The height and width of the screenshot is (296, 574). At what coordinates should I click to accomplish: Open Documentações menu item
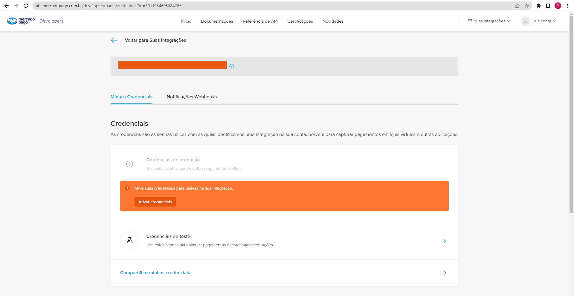tap(217, 21)
